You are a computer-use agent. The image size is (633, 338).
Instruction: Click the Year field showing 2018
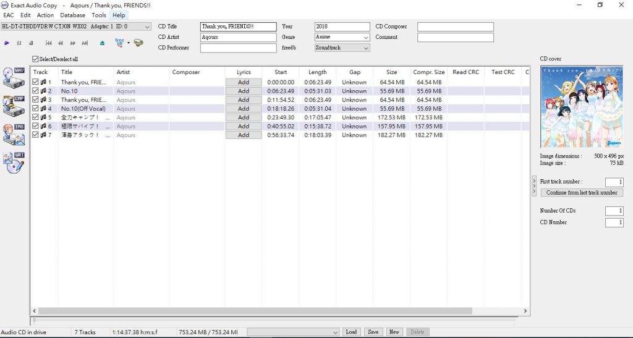(342, 27)
